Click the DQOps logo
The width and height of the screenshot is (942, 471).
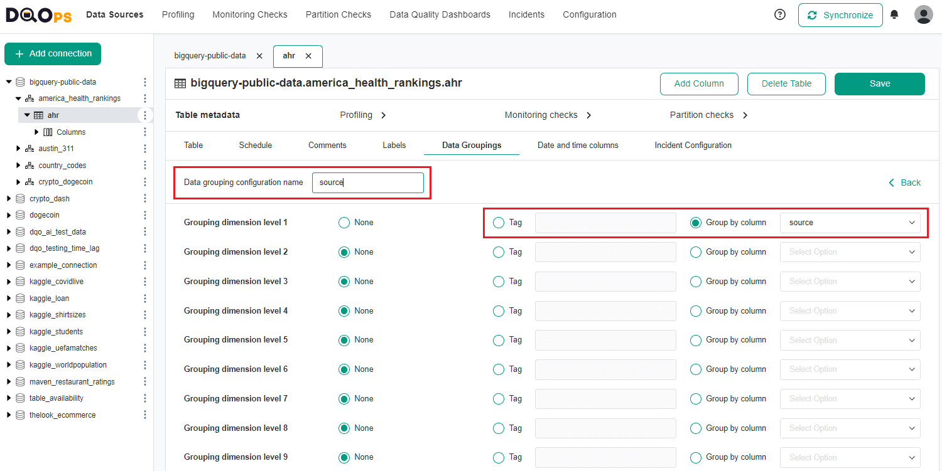point(39,14)
